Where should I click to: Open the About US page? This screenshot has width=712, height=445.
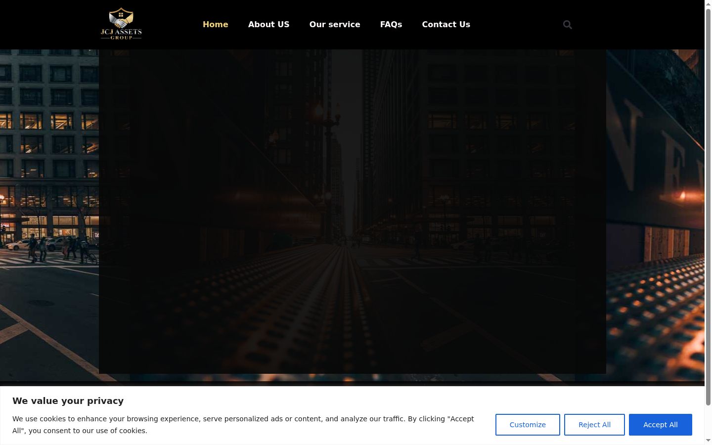[x=269, y=24]
